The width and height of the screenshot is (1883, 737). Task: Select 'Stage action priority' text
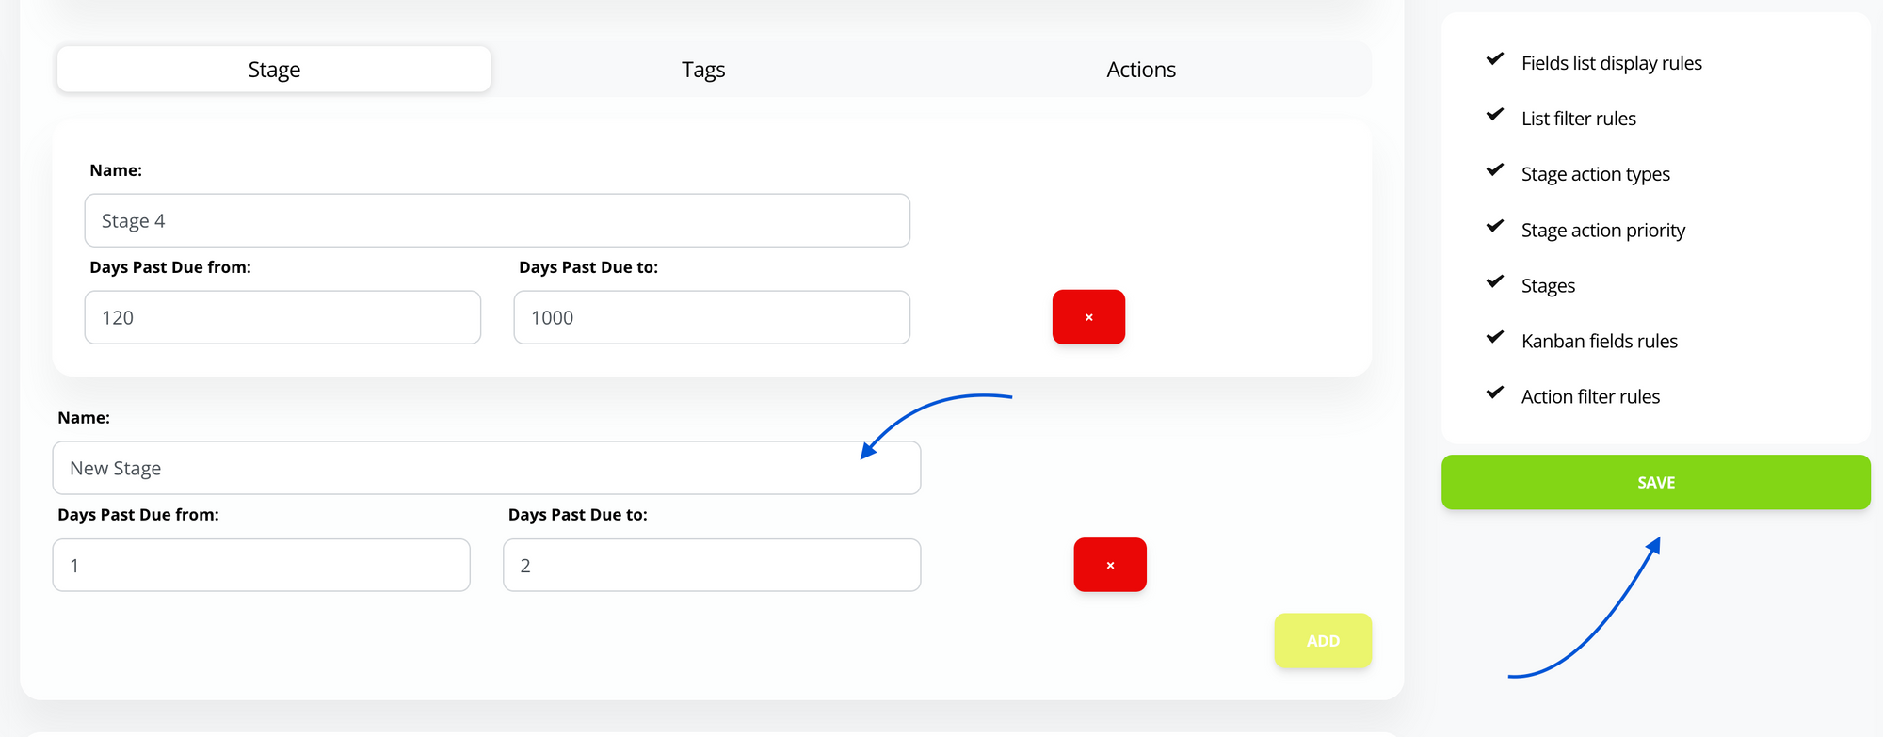1603,231
